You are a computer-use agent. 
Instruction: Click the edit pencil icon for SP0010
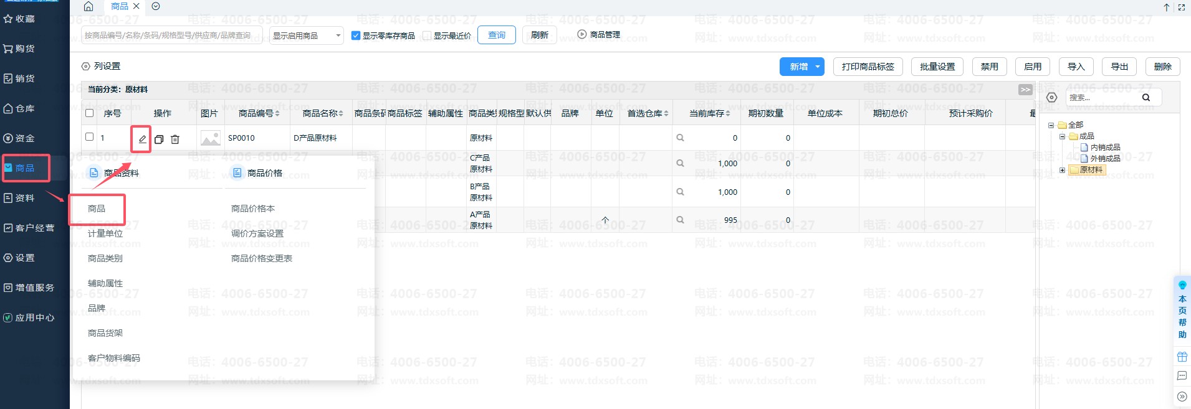(142, 139)
